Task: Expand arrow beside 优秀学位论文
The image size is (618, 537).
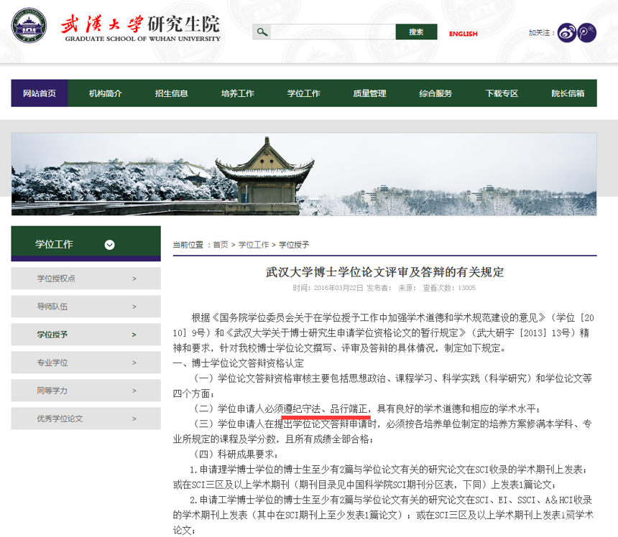Action: [x=134, y=419]
